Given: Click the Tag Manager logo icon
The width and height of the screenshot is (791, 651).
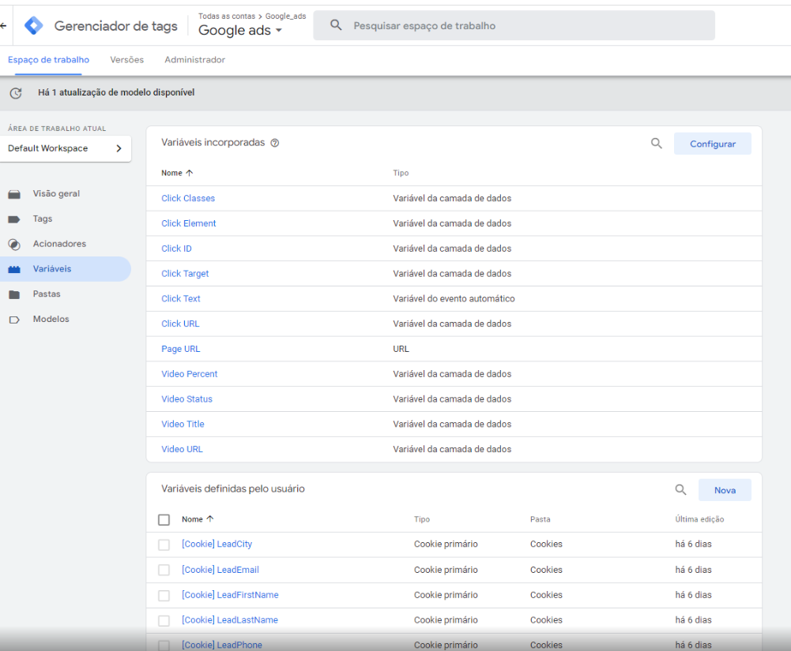Looking at the screenshot, I should (x=34, y=25).
